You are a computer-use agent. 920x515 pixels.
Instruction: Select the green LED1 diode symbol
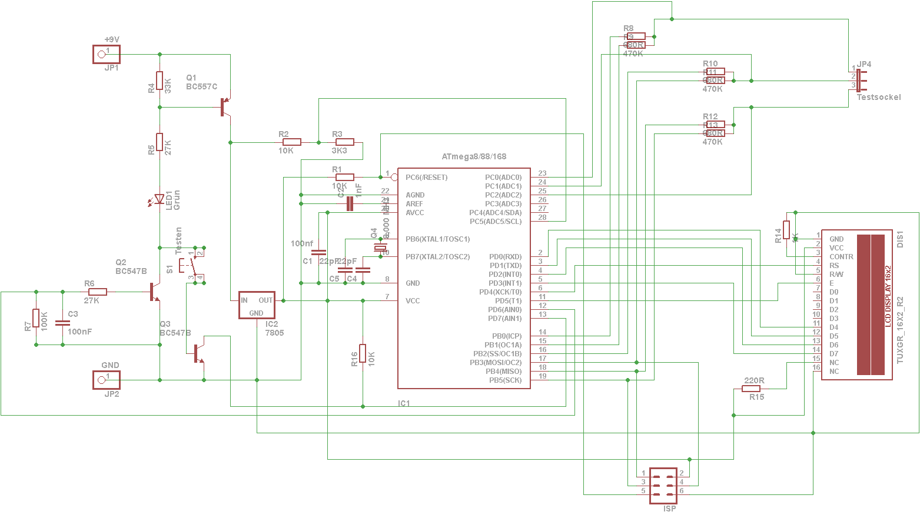[159, 199]
